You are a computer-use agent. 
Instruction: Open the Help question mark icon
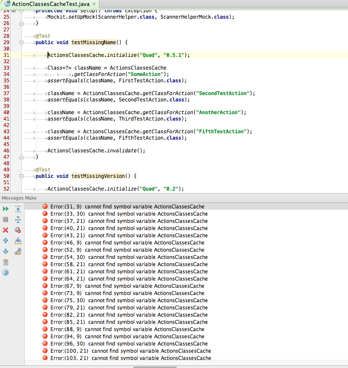pos(6,272)
